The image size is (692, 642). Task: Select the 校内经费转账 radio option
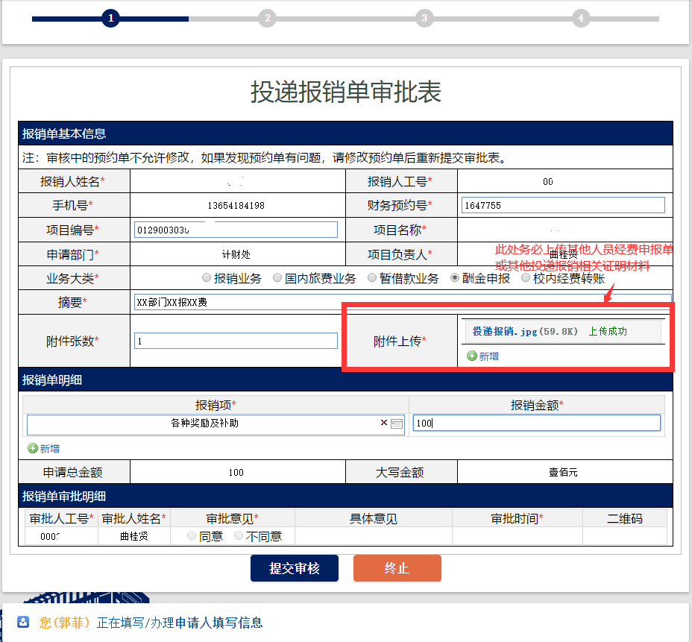(x=526, y=278)
